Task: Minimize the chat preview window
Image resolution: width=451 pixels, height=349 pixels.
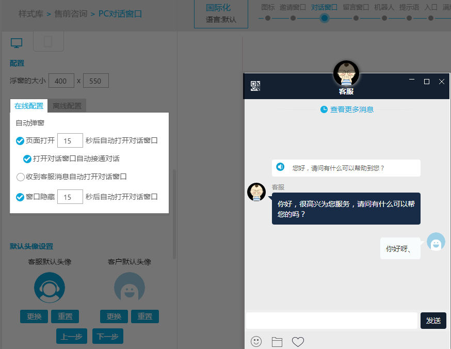Action: 412,79
